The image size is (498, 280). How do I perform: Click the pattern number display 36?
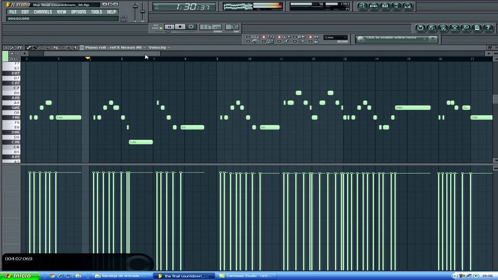click(x=232, y=27)
